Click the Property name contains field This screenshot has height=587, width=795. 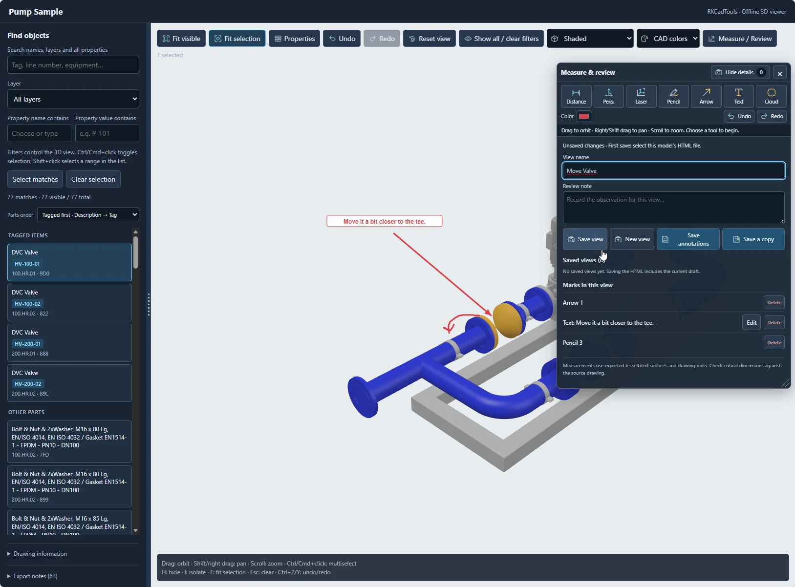(39, 133)
